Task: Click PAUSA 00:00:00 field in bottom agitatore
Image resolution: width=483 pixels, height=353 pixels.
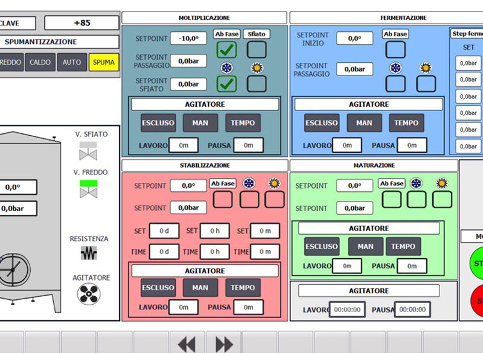Action: point(412,310)
